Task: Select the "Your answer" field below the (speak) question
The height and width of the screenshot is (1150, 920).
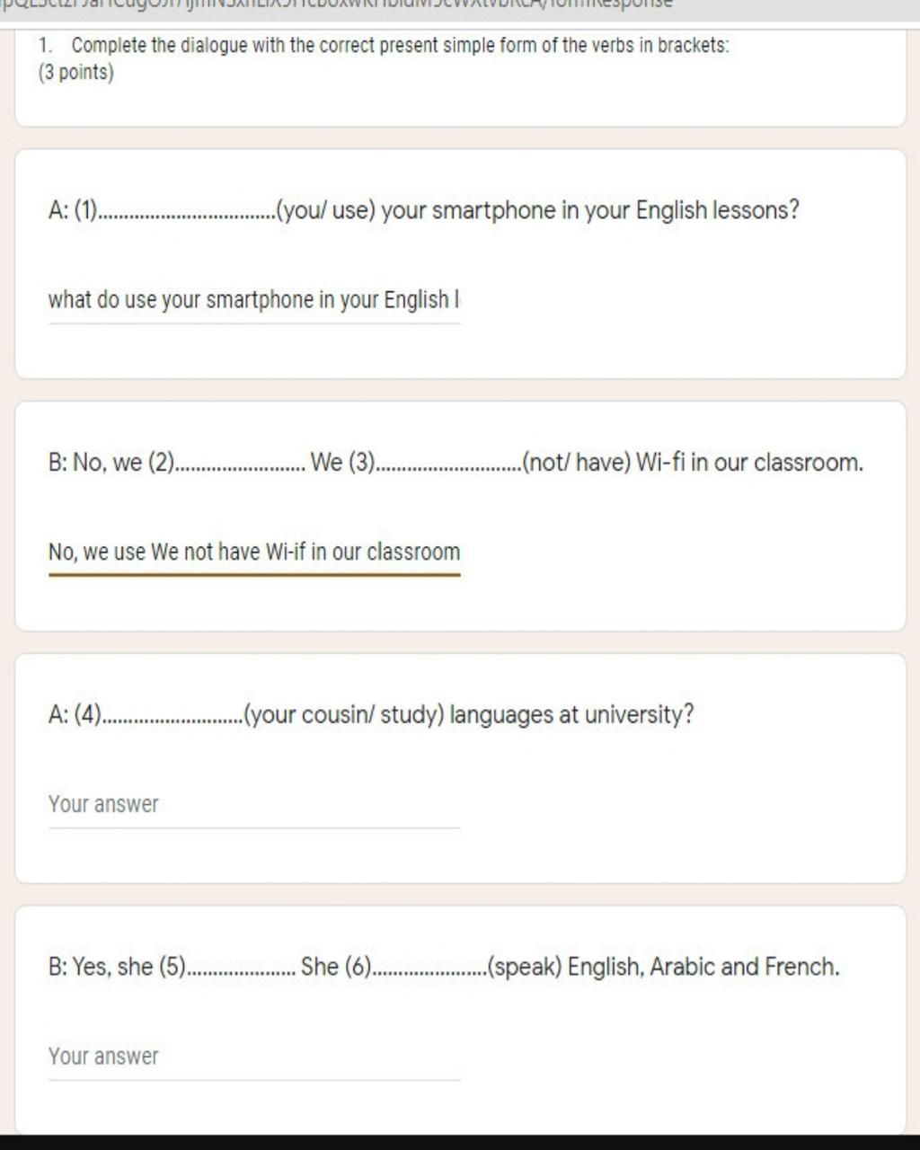Action: 254,1057
